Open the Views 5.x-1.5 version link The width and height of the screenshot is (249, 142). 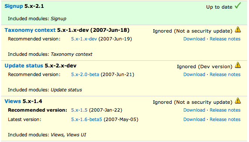(x=79, y=110)
